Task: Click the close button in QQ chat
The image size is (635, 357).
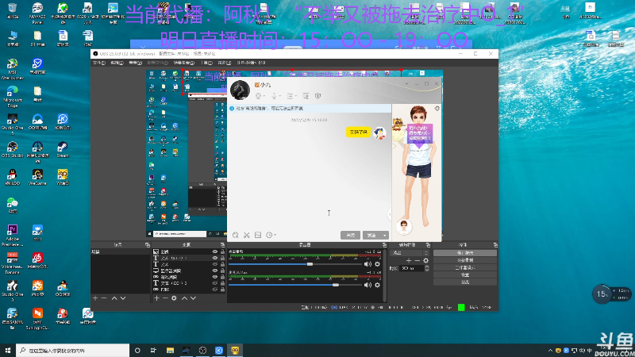Action: coord(350,235)
